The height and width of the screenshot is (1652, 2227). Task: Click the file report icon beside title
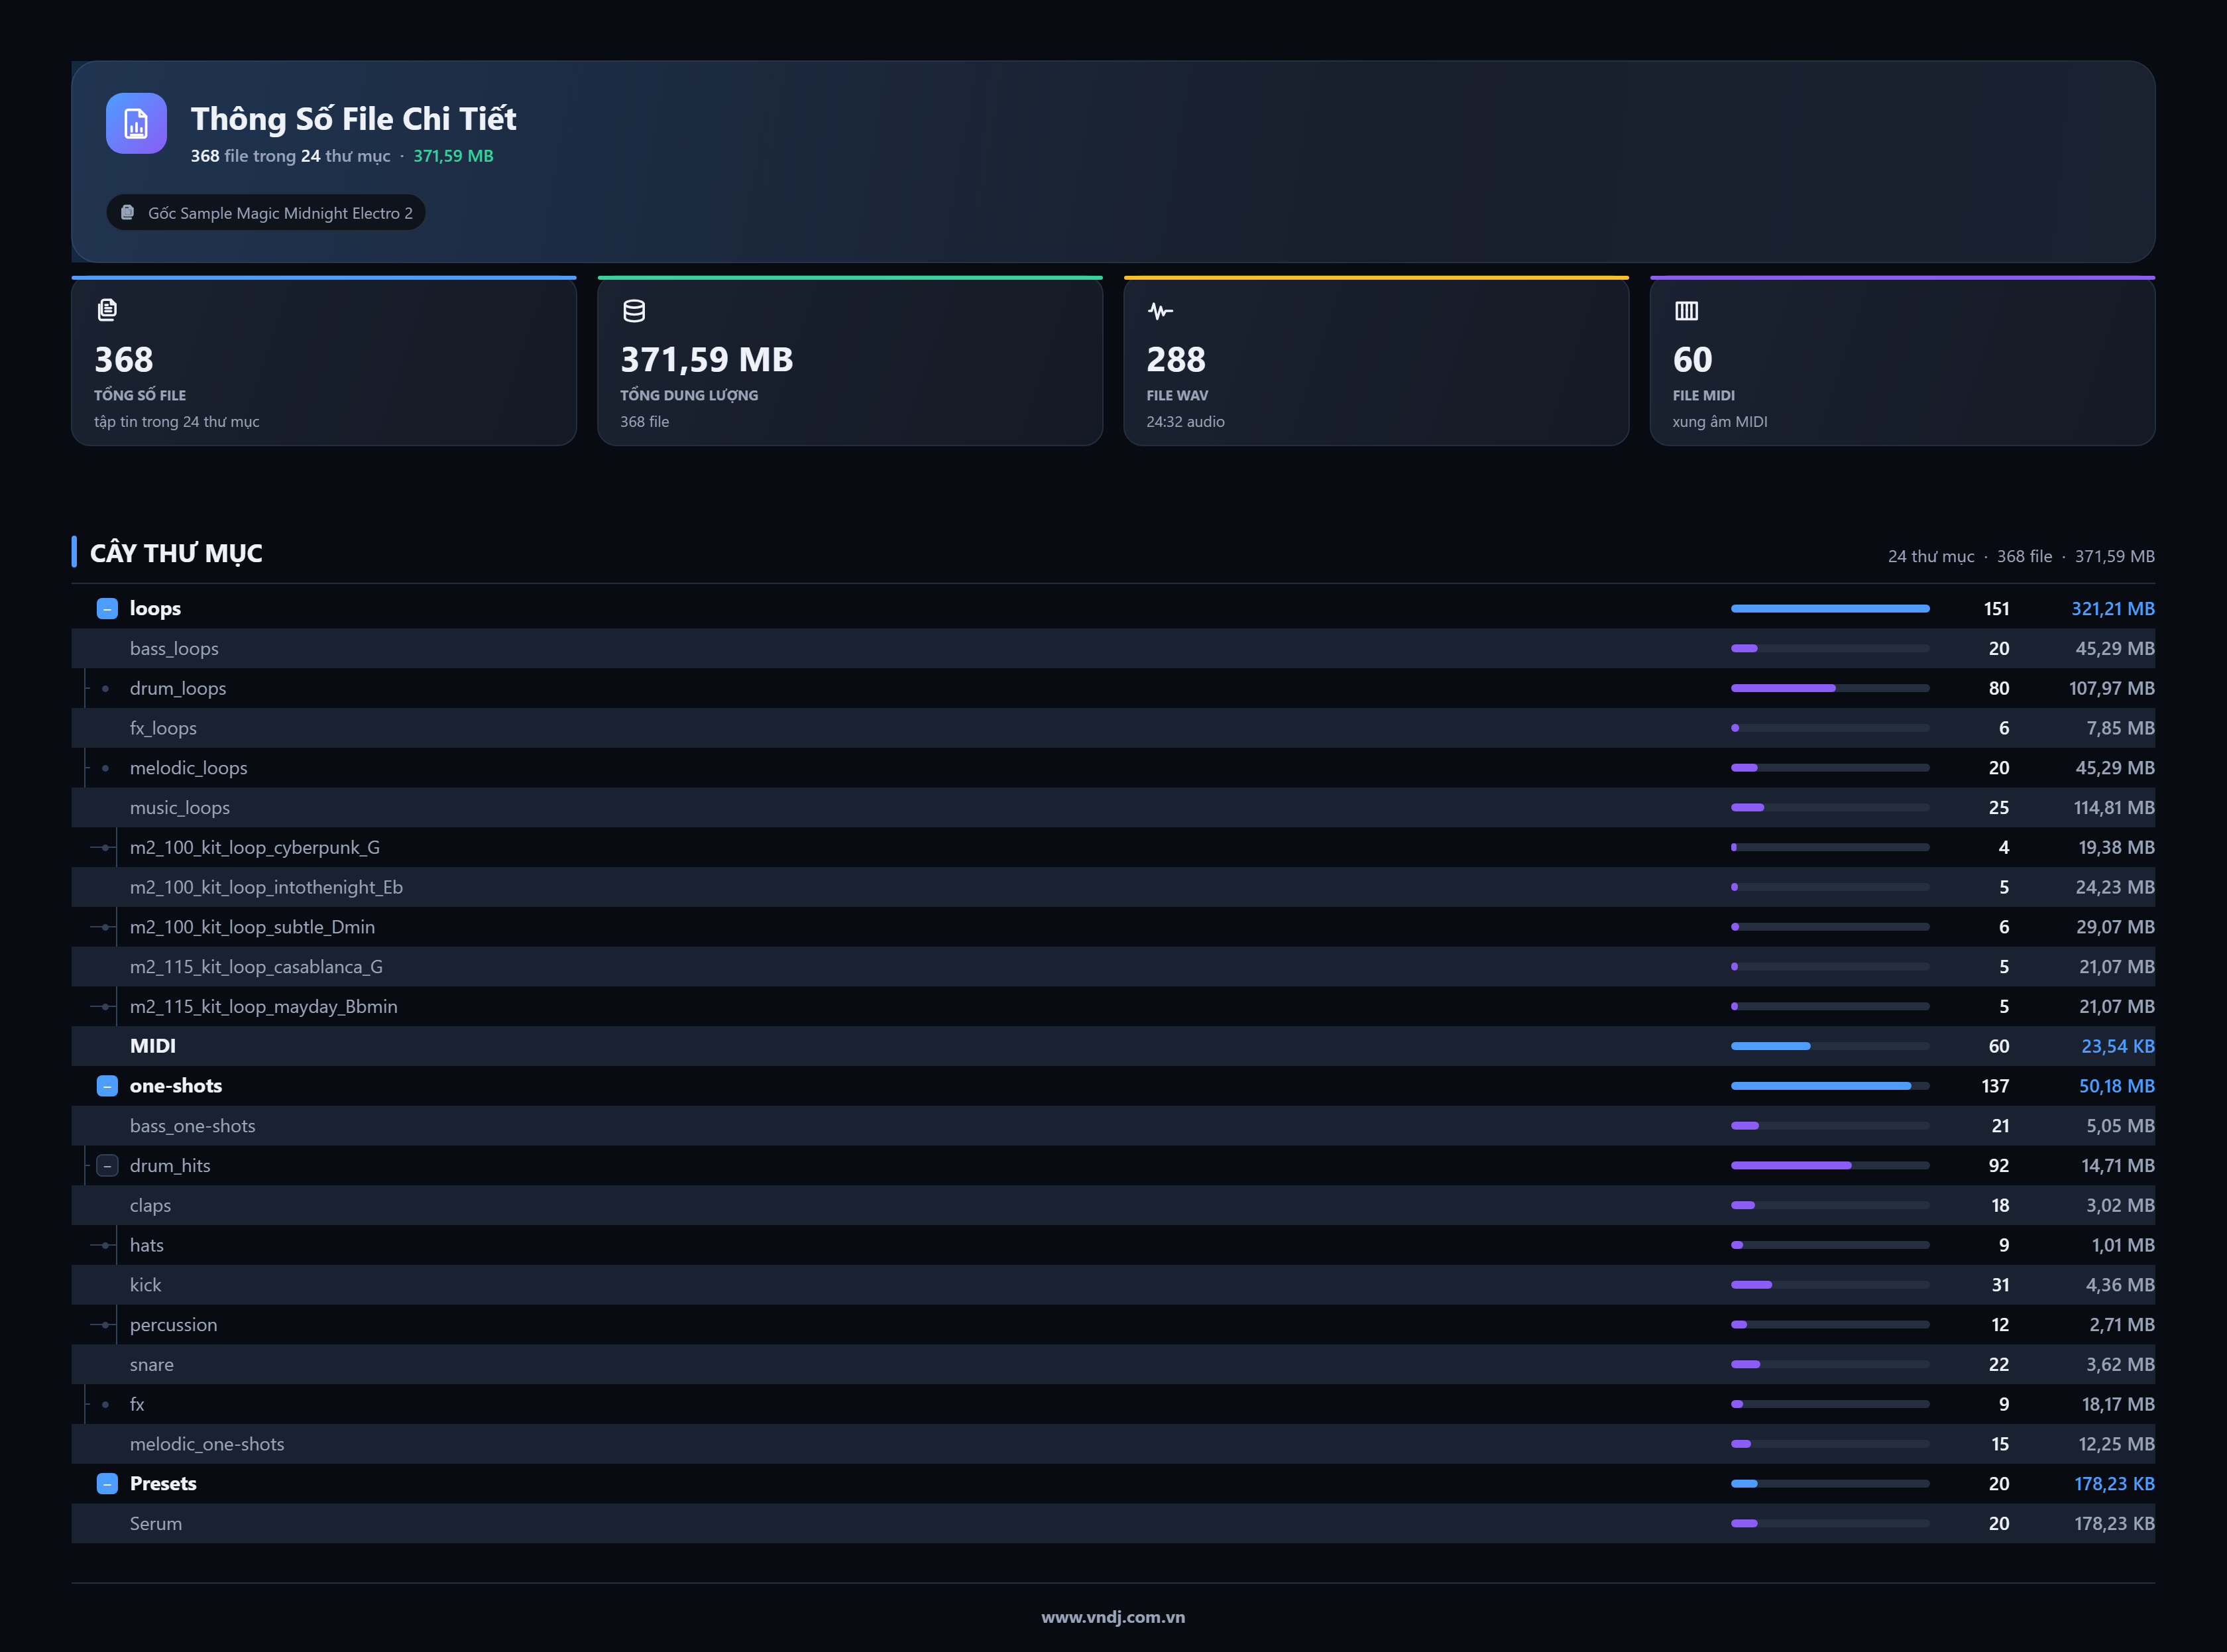[x=136, y=124]
